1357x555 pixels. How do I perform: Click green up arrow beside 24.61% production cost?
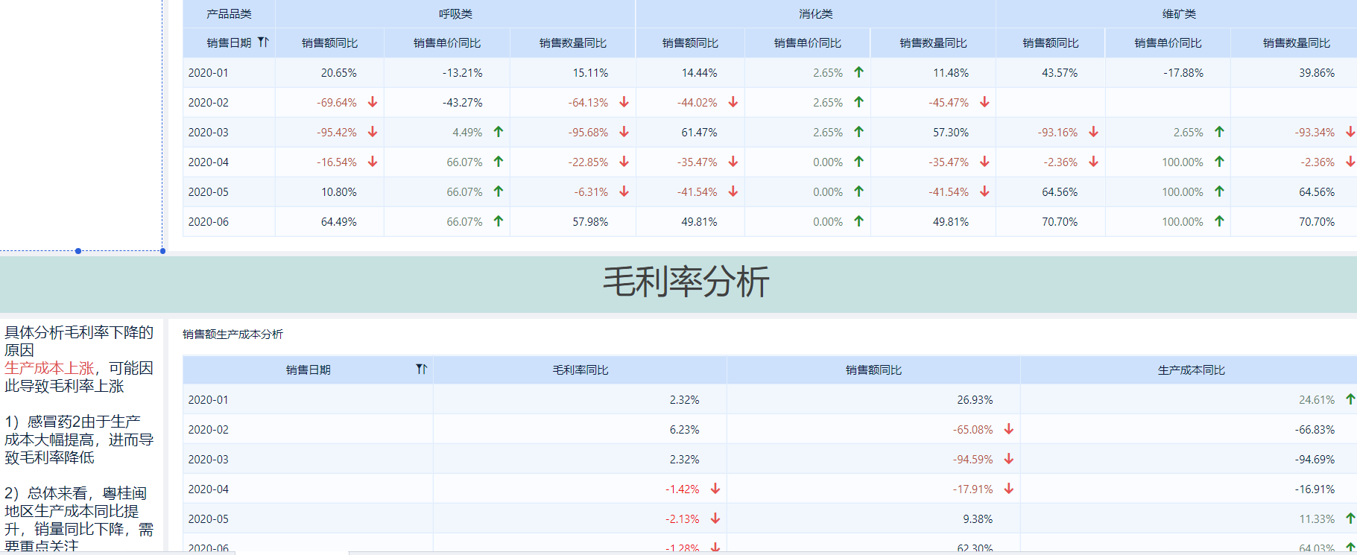1350,399
